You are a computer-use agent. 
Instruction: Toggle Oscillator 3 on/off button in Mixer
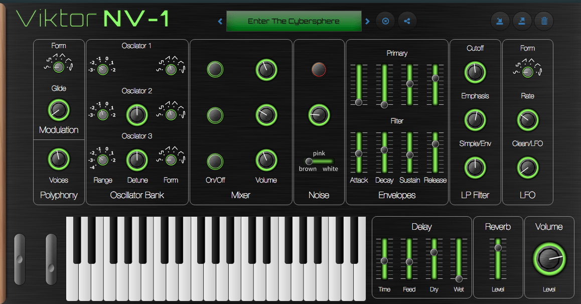pos(215,162)
